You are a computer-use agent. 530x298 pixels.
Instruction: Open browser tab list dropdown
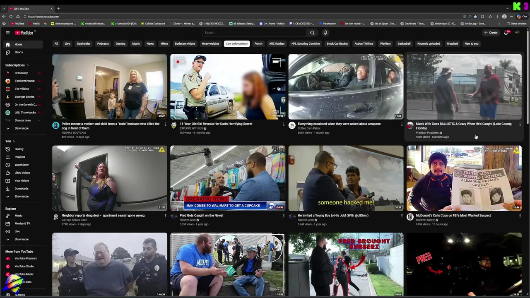point(4,9)
